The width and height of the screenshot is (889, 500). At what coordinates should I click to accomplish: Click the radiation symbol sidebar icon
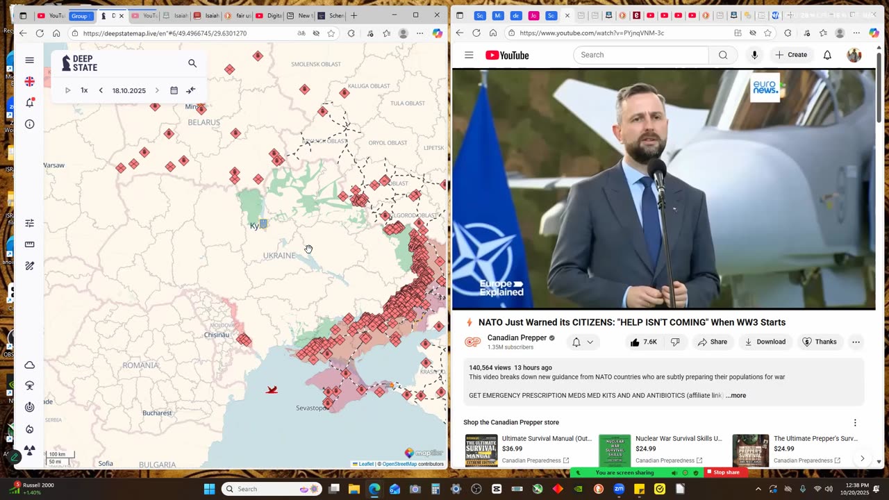(x=29, y=450)
